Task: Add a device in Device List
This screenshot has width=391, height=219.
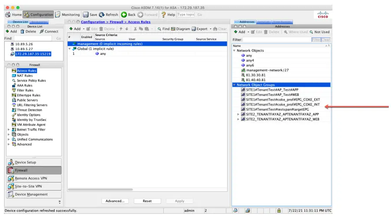Action: click(x=11, y=32)
